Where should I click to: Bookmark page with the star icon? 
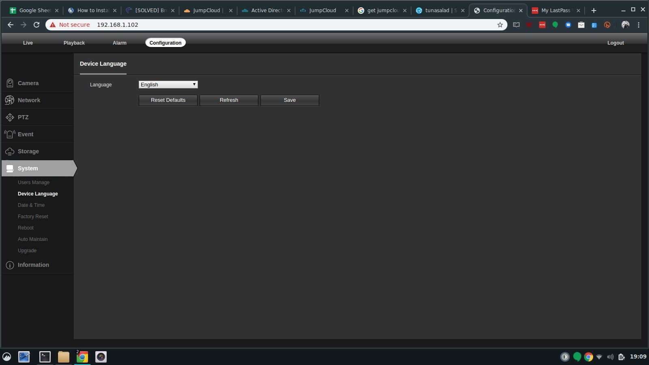click(x=500, y=25)
